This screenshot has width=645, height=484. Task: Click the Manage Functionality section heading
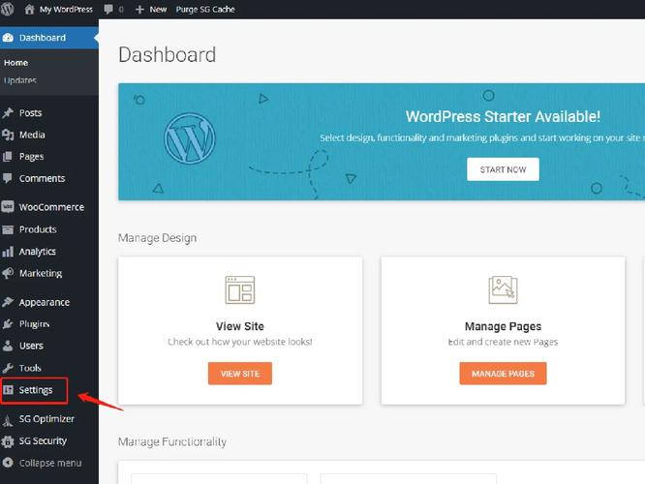(x=172, y=441)
